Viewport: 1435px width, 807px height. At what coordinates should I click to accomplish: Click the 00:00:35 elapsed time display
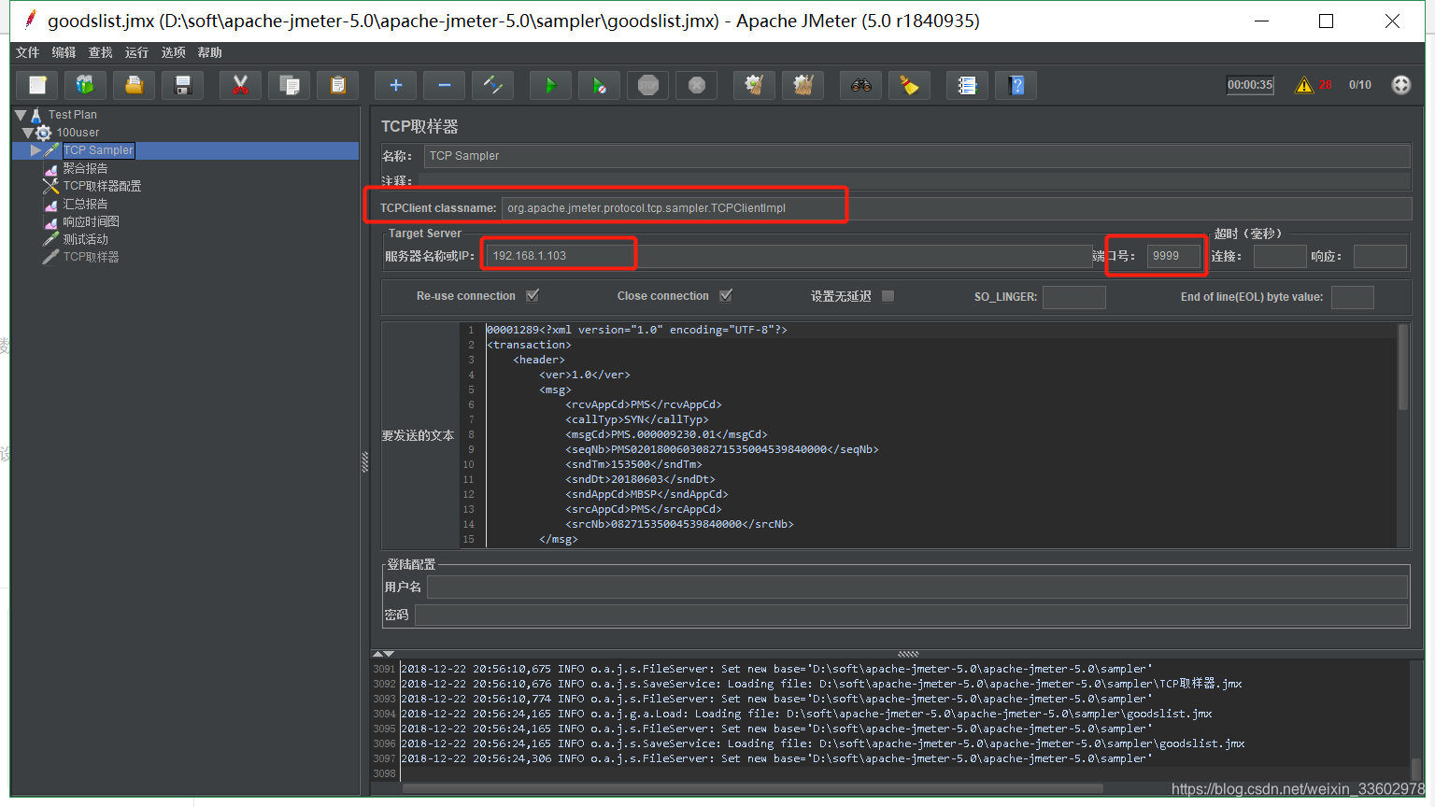1250,85
